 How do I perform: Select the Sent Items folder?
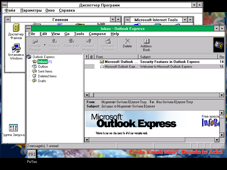point(45,71)
